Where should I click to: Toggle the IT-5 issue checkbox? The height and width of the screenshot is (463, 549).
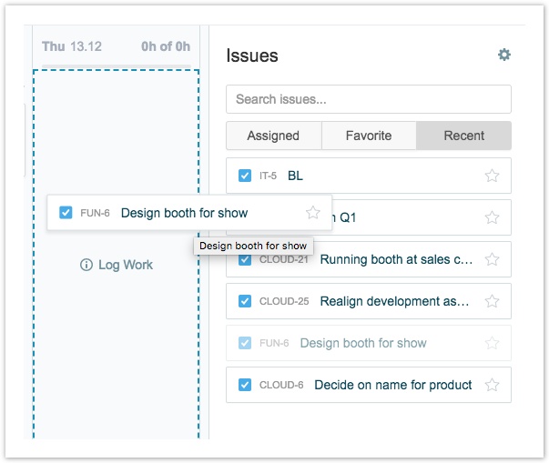(245, 176)
